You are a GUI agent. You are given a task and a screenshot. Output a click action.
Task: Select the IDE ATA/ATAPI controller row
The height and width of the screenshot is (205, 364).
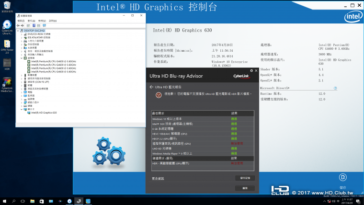tap(39, 38)
